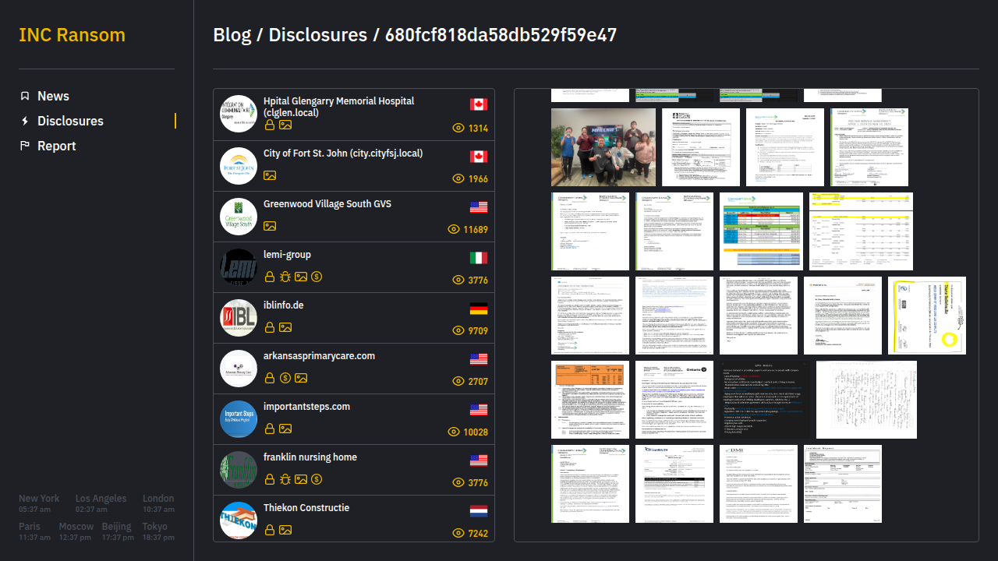
Task: Click the eye views icon for importantsteps.com
Action: [454, 432]
